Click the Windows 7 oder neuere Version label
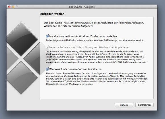This screenshot has height=119, width=165. coord(75,69)
